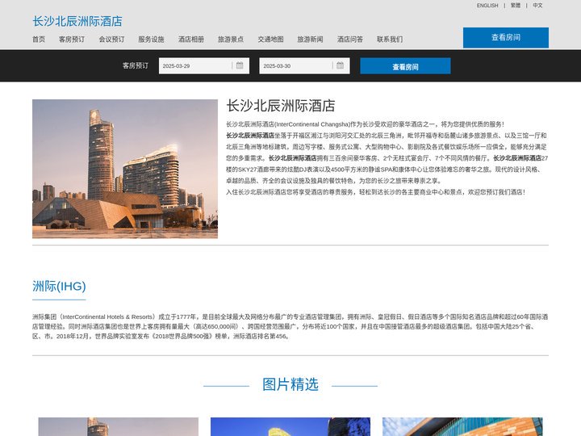Switch language to 繁體
This screenshot has width=581, height=436.
pyautogui.click(x=516, y=6)
